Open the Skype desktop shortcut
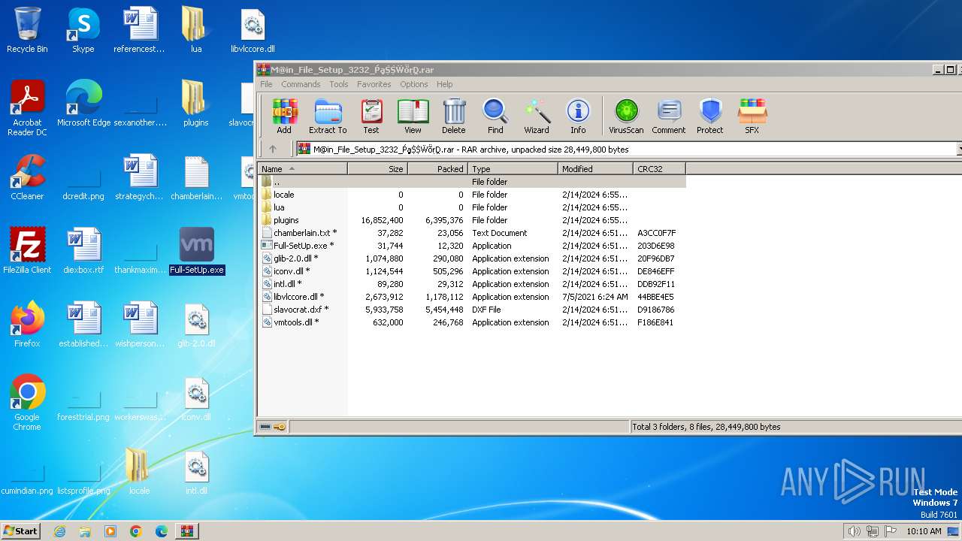The width and height of the screenshot is (962, 541). coord(83,30)
